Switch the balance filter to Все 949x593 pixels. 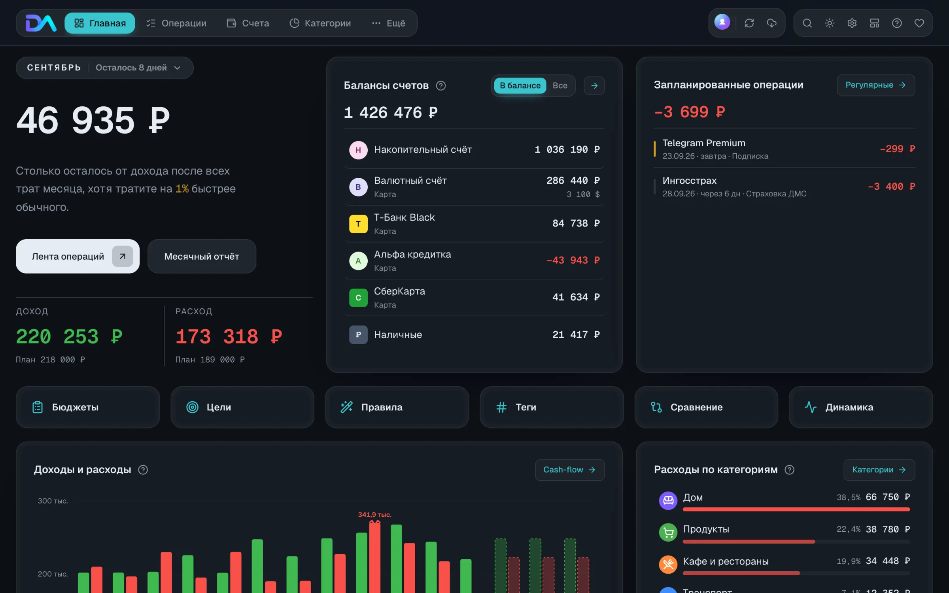(x=560, y=85)
